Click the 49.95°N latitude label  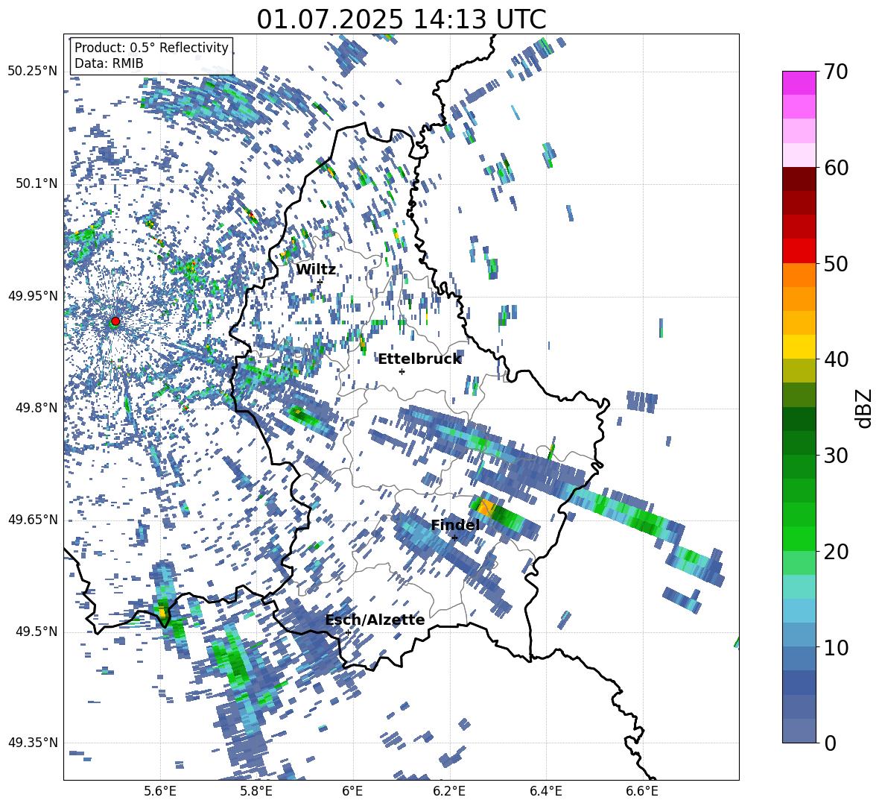coord(33,296)
